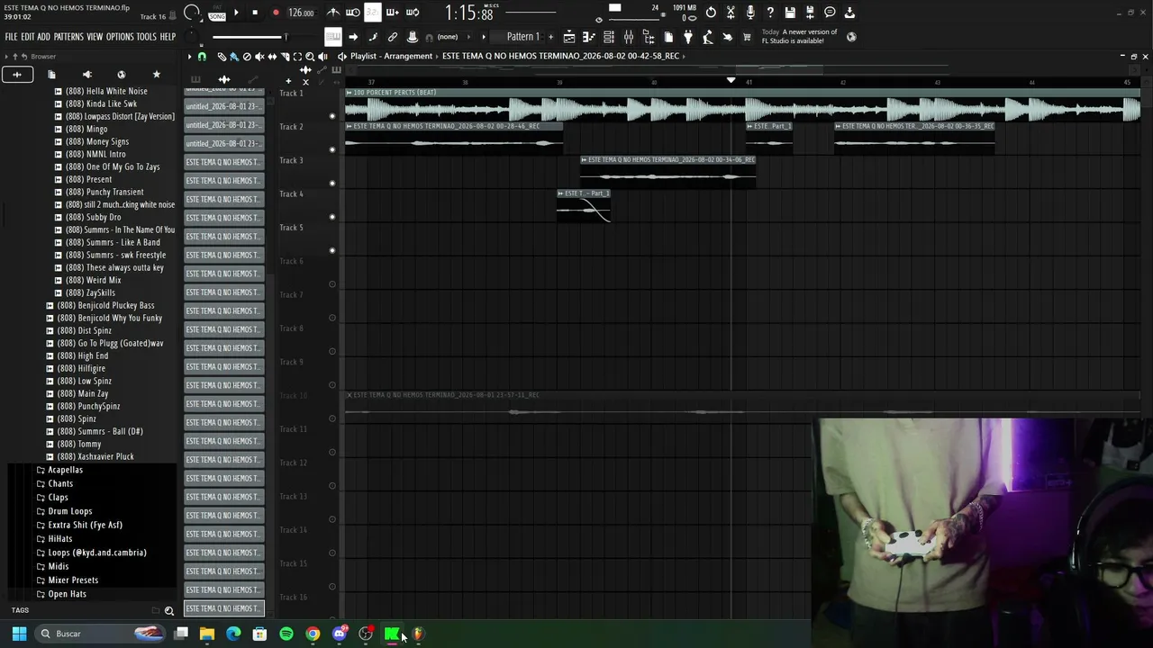1153x648 pixels.
Task: Toggle loop recording icon
Action: (x=413, y=13)
